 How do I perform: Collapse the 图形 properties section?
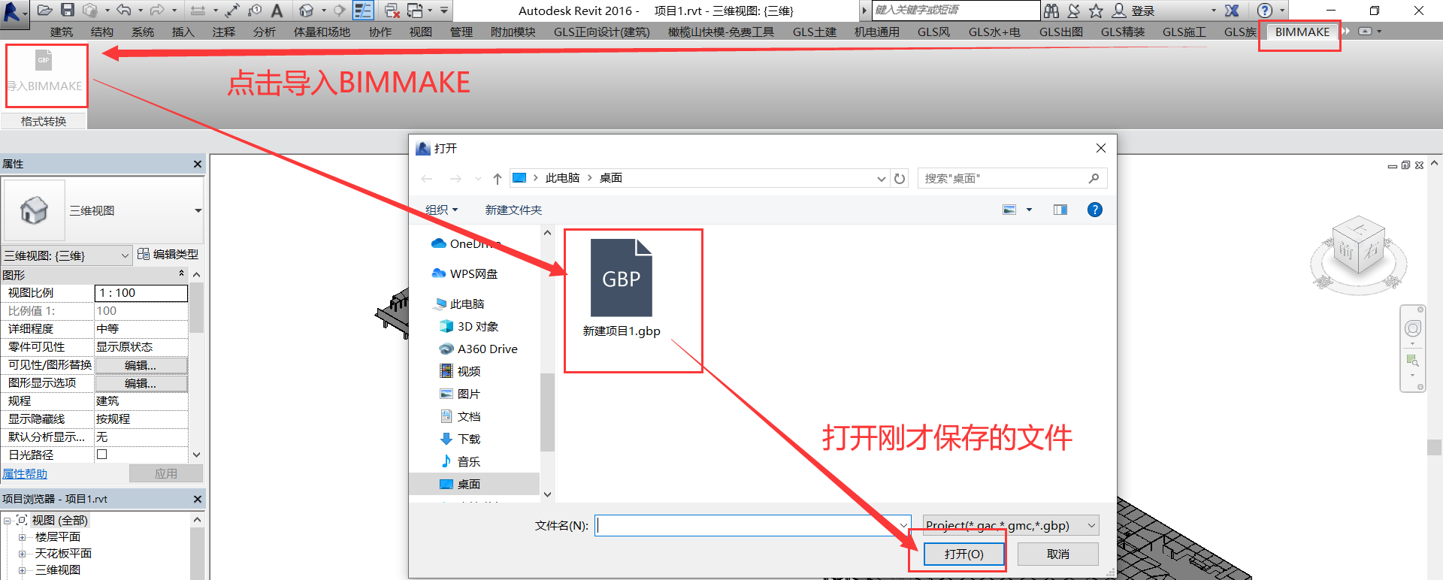click(x=181, y=274)
